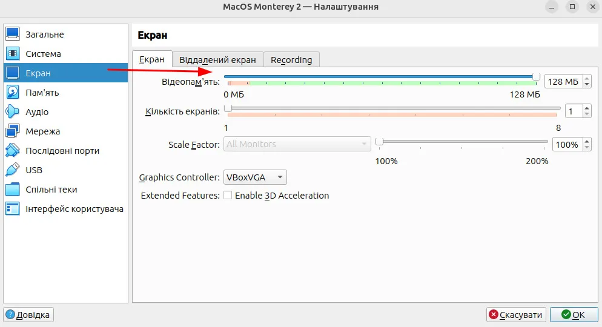Switch to the Віддалений екран tab
602x327 pixels.
(217, 60)
